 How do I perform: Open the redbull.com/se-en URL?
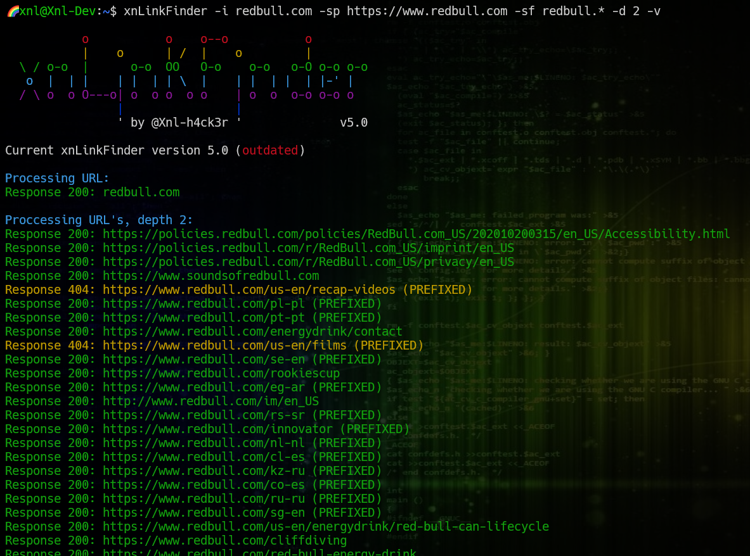[204, 358]
